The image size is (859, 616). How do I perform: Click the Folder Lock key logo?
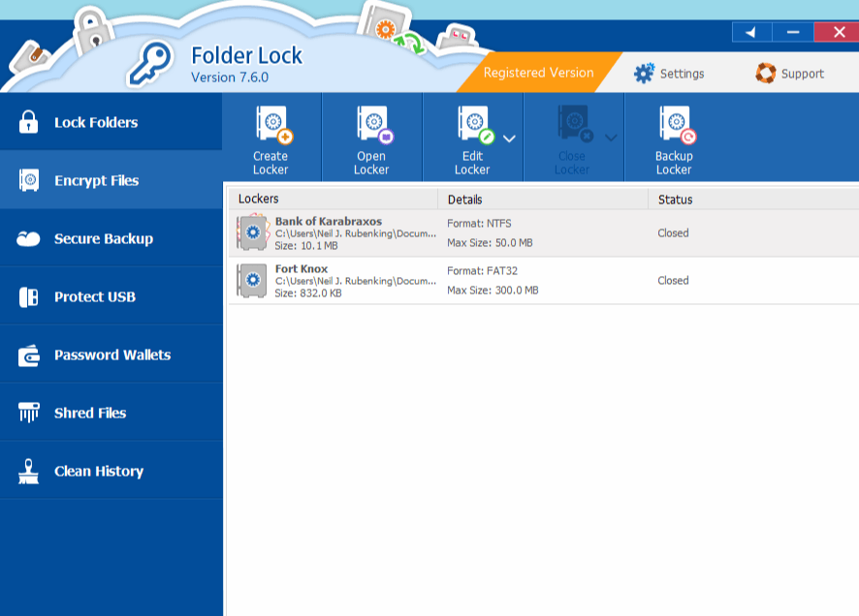pos(150,64)
